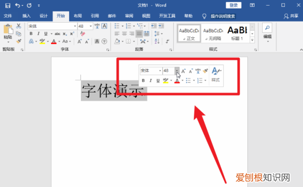Align text left in ribbon
Screen dimensions: 303x187
tap(117, 34)
